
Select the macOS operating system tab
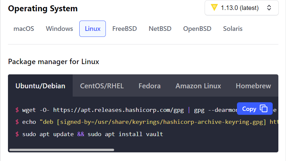(x=24, y=29)
